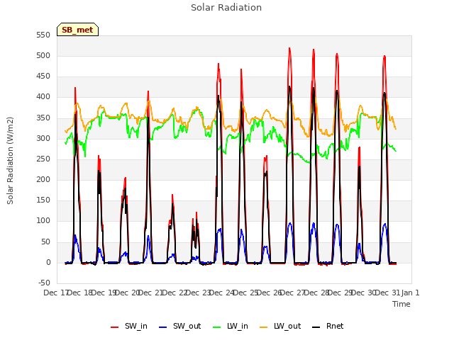Click the SW_in peak on Dec 23
The width and height of the screenshot is (454, 340).
tap(218, 64)
